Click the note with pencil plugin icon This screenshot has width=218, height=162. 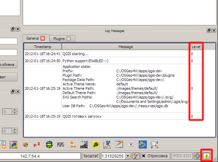click(119, 144)
